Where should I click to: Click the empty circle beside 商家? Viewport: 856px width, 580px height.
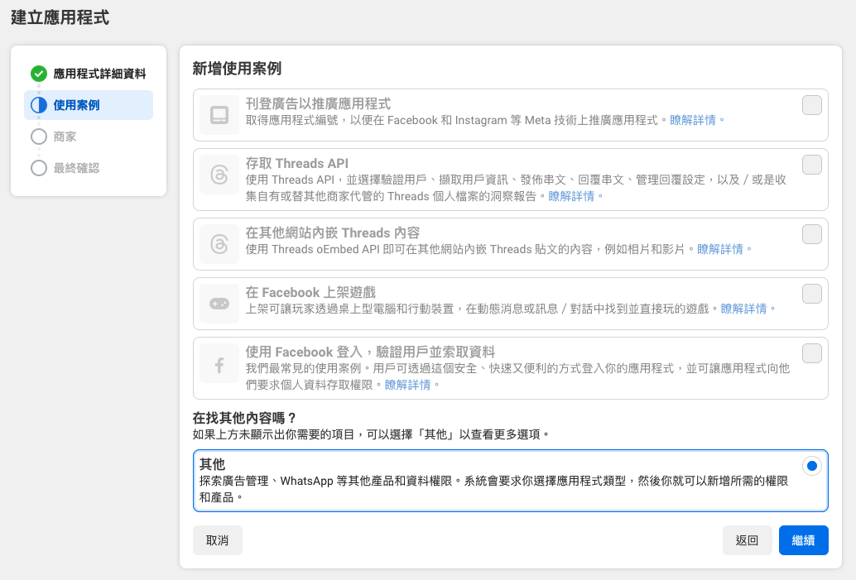pos(38,137)
